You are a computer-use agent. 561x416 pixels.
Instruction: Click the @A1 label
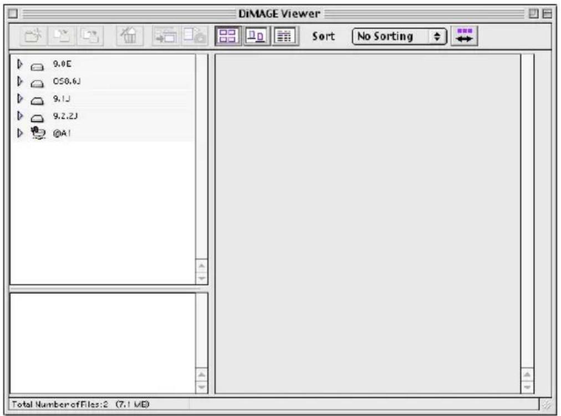62,133
